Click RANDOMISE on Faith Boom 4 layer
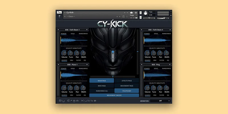This screenshot has height=114, width=228. click(x=167, y=34)
